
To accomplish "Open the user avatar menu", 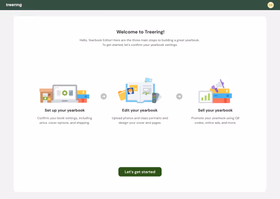I will (270, 5).
